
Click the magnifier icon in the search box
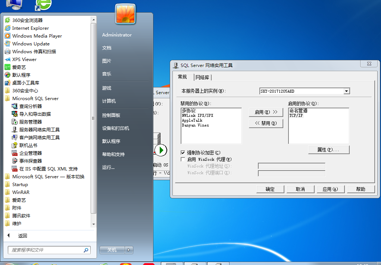coord(86,250)
